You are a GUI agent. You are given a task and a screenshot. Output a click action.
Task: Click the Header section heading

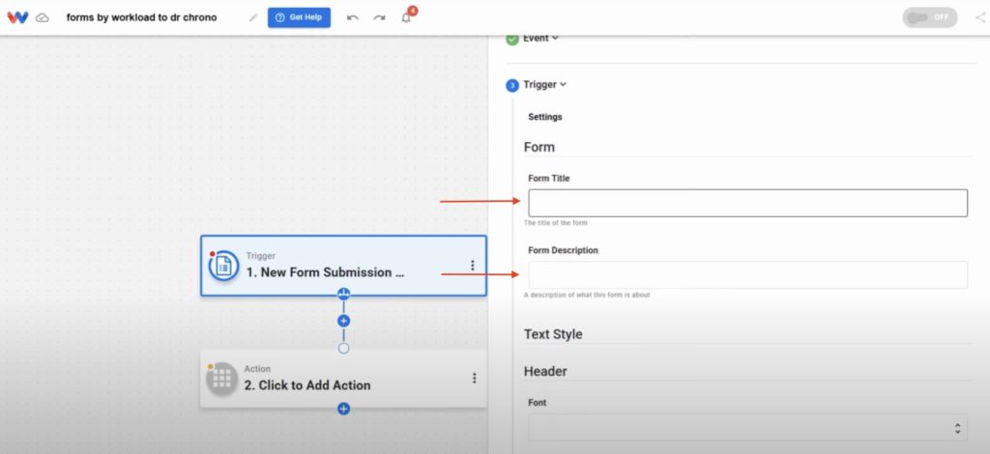coord(545,371)
